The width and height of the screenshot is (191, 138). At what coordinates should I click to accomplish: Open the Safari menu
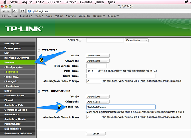point(14,2)
